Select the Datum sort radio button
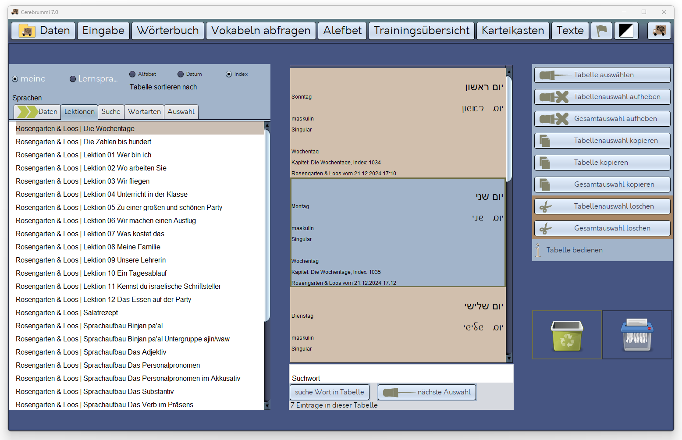 (x=181, y=74)
